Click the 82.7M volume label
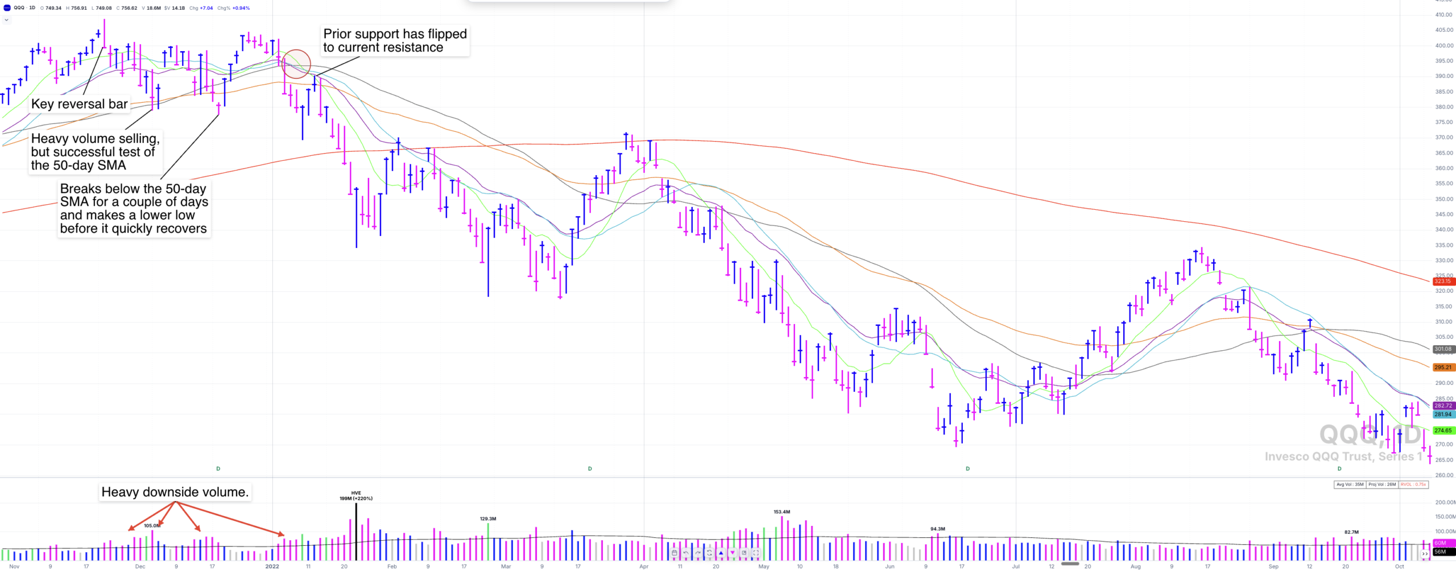The height and width of the screenshot is (572, 1456). click(1351, 533)
